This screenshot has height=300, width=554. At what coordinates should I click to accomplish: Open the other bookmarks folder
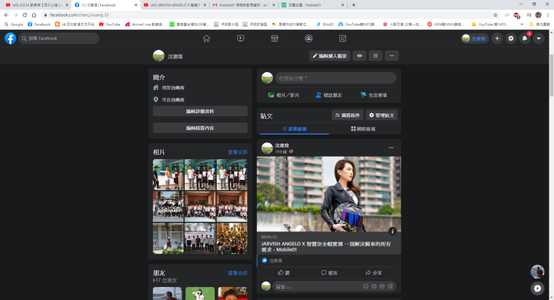click(x=539, y=25)
